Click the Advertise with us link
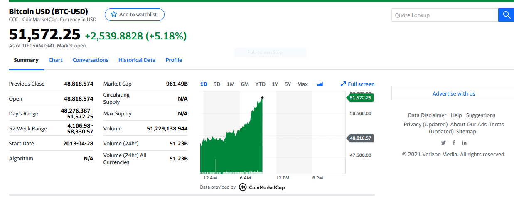 [x=454, y=93]
